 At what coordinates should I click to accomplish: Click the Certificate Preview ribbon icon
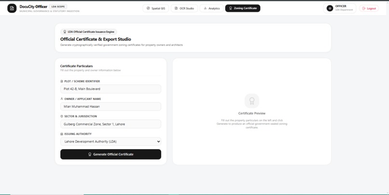tap(252, 101)
